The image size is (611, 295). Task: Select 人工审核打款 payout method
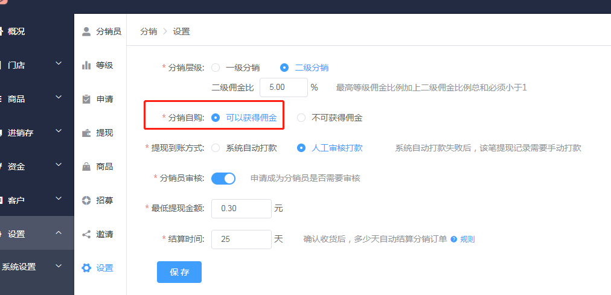[x=301, y=148]
